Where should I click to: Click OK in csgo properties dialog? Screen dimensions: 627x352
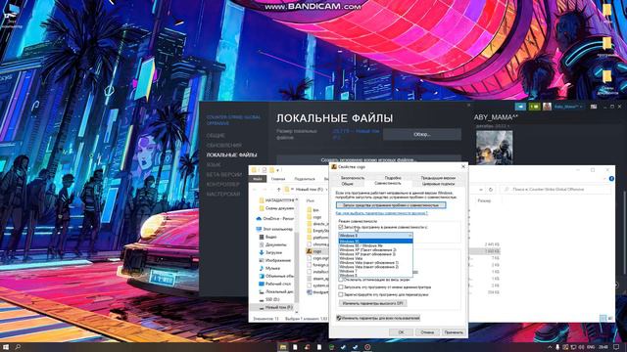(x=401, y=332)
